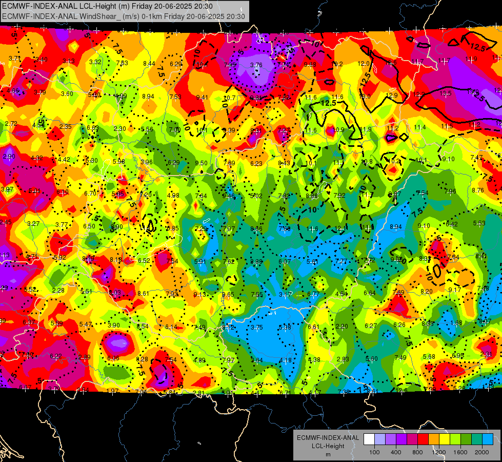The image size is (502, 462).
Task: Click the data point "4.98"
Action: 173,195
